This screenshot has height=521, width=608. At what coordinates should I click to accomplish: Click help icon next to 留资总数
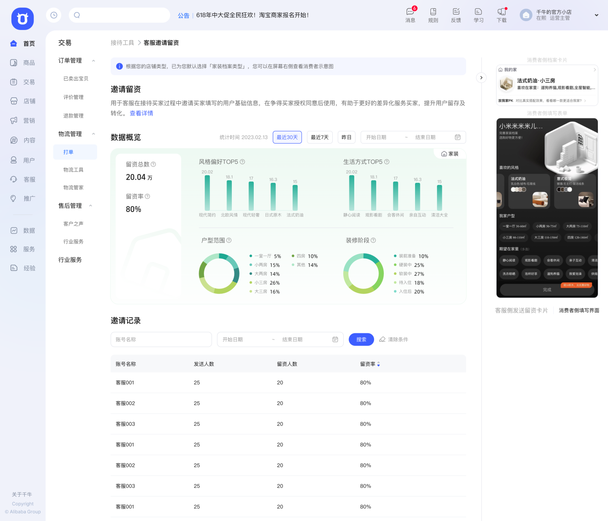(x=153, y=164)
